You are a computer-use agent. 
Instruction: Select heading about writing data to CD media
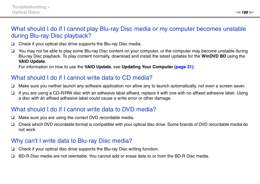82,78
